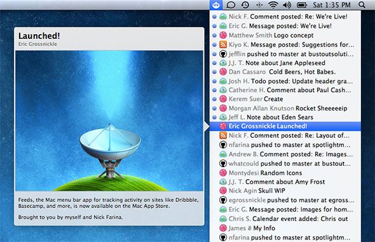Click the unread dot beside Jeff L.
The width and height of the screenshot is (375, 242).
coord(215,118)
